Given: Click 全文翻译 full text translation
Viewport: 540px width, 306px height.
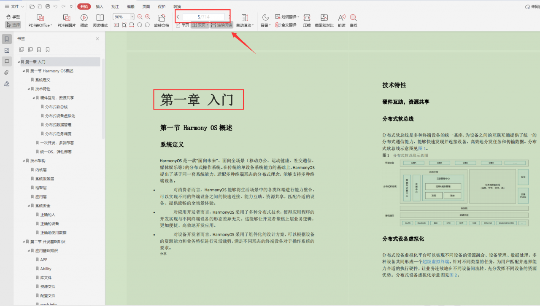Looking at the screenshot, I should point(286,25).
